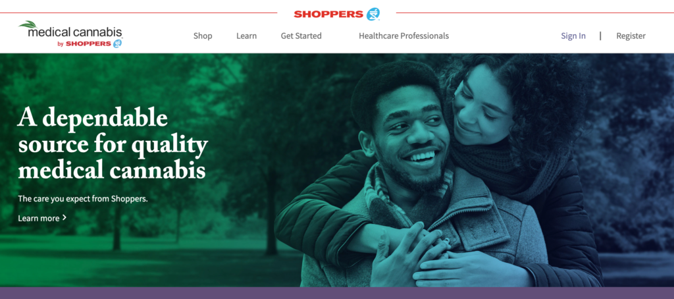Click the Register link
Image resolution: width=674 pixels, height=299 pixels.
pyautogui.click(x=631, y=36)
